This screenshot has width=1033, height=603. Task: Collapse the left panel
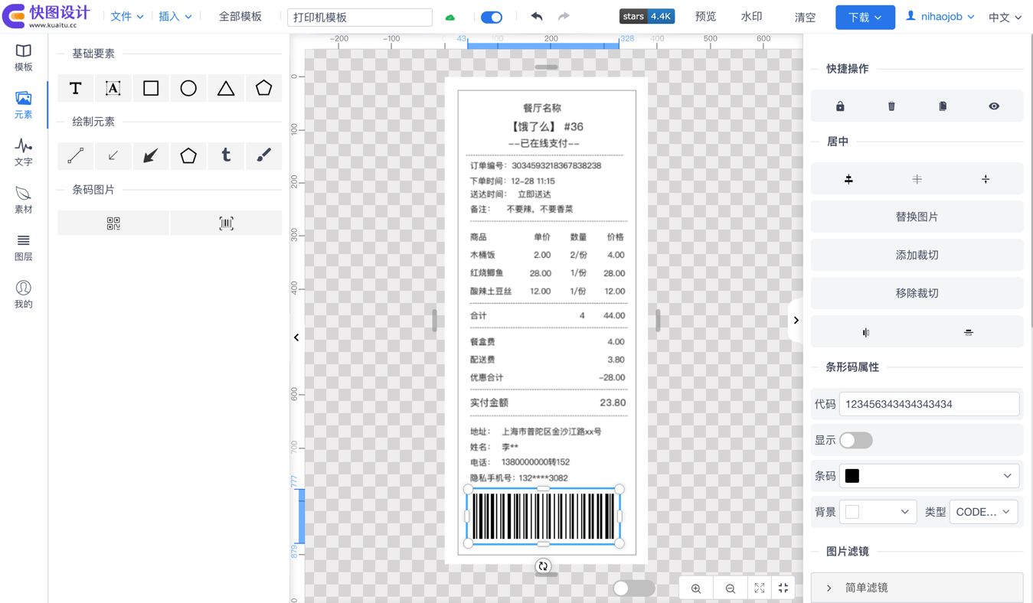pyautogui.click(x=296, y=337)
